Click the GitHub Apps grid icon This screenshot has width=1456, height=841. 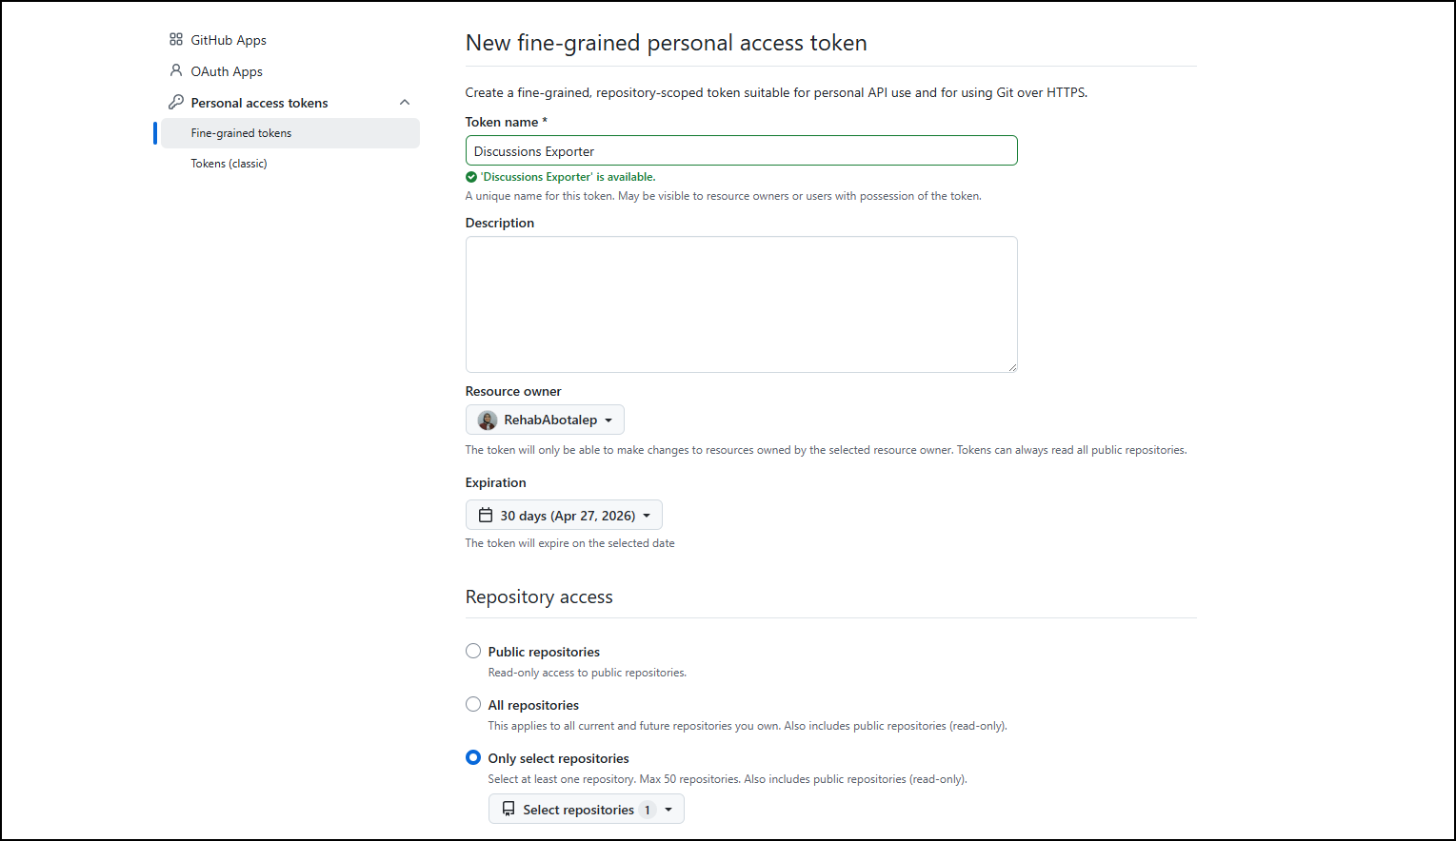click(x=176, y=40)
